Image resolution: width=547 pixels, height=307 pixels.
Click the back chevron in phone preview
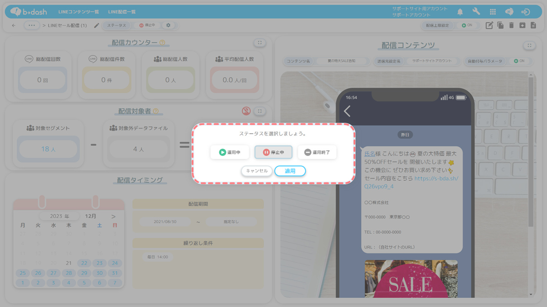pyautogui.click(x=347, y=111)
